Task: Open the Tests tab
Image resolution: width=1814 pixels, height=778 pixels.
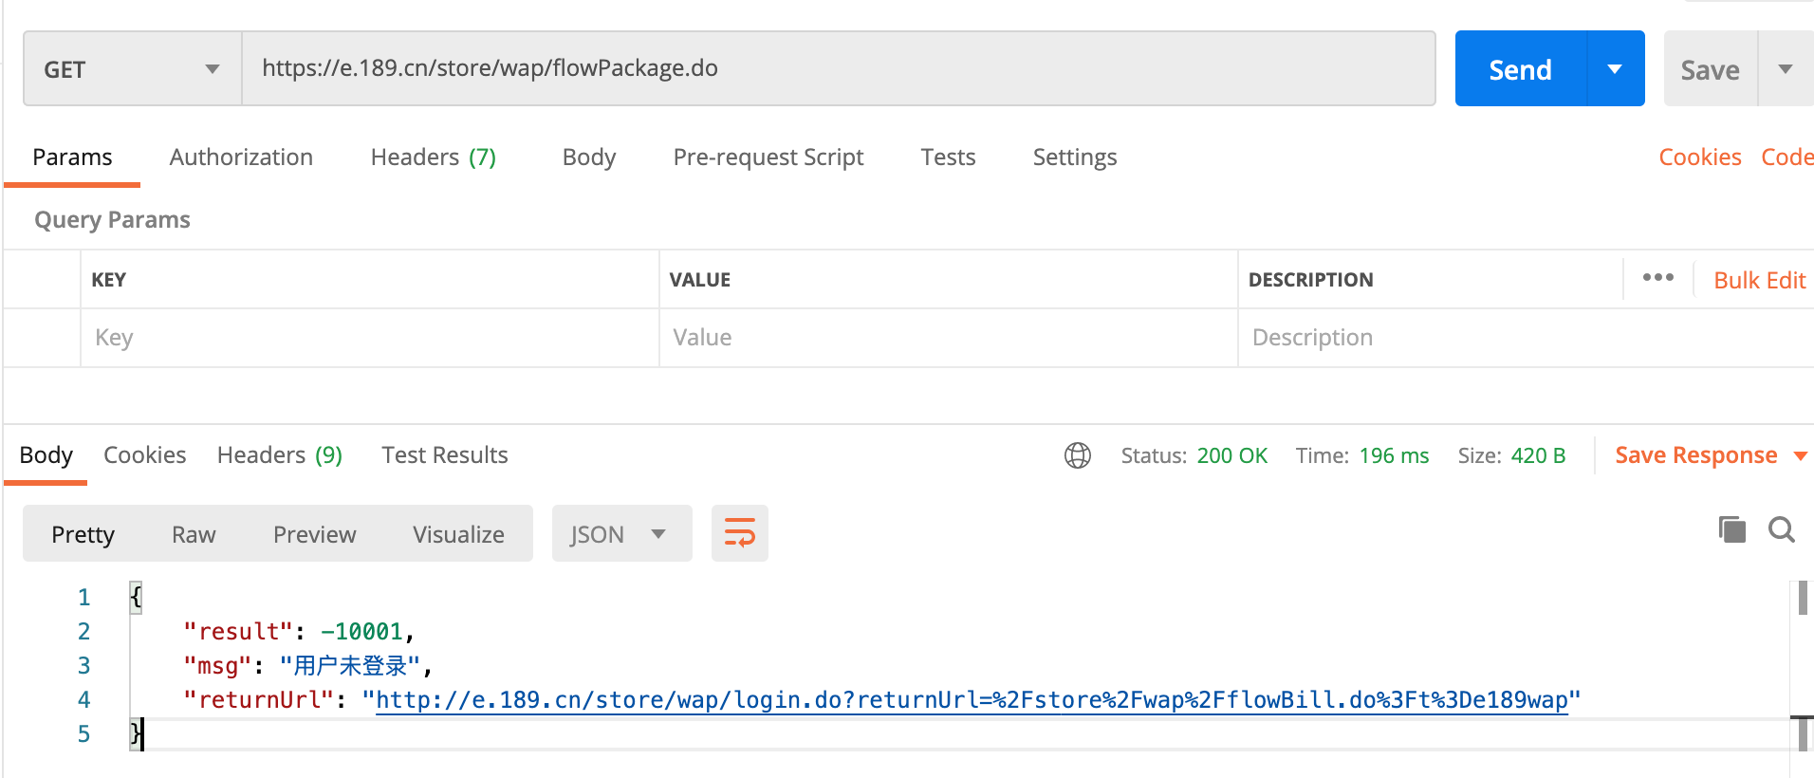Action: pyautogui.click(x=948, y=157)
